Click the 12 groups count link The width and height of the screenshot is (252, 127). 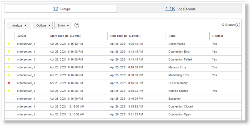pyautogui.click(x=55, y=9)
